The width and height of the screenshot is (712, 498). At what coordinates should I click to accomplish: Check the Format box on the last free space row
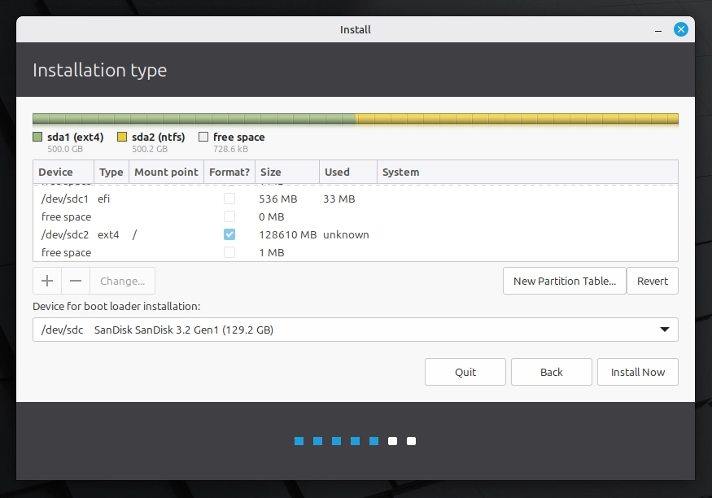coord(229,252)
